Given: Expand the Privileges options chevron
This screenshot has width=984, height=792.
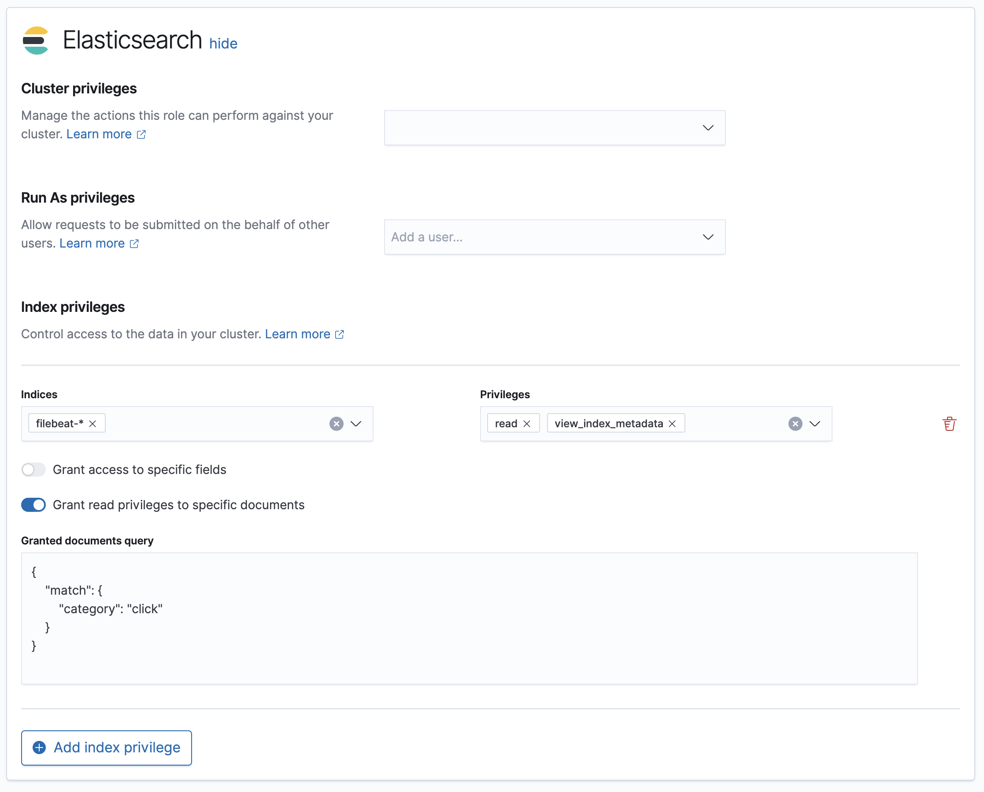Looking at the screenshot, I should click(x=815, y=424).
